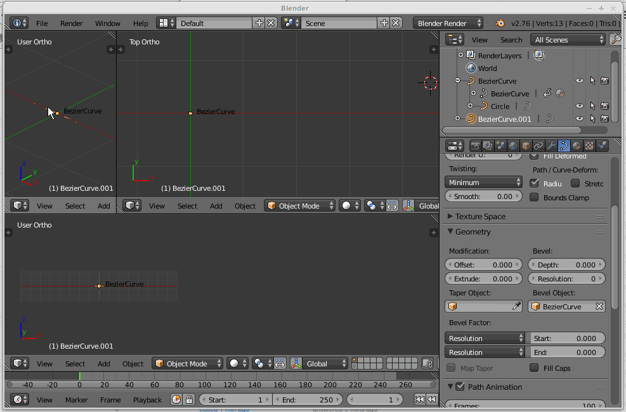Image resolution: width=626 pixels, height=412 pixels.
Task: Open the Material properties tab (sphere icon)
Action: 576,145
